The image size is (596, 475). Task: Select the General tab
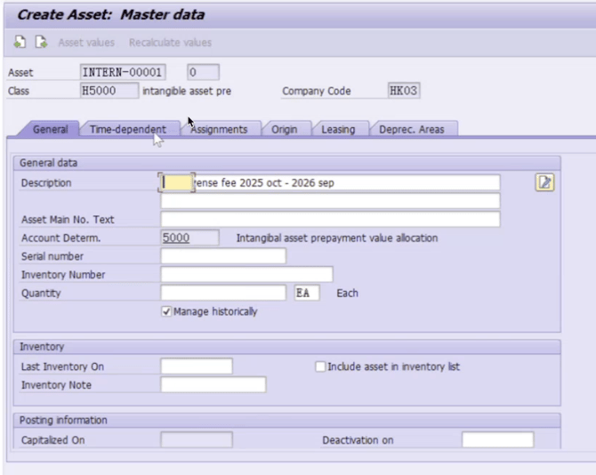[51, 129]
